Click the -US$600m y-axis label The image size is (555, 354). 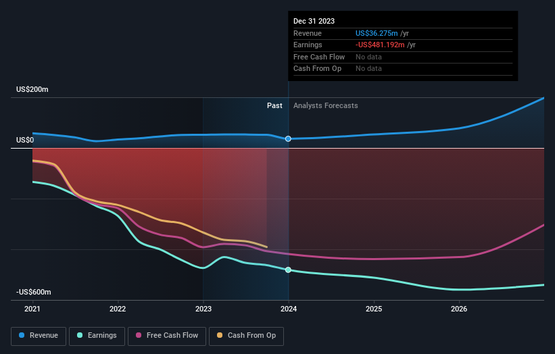coord(34,292)
